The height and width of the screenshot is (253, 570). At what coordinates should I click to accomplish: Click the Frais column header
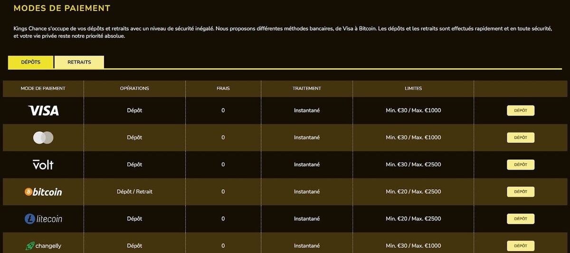point(223,89)
